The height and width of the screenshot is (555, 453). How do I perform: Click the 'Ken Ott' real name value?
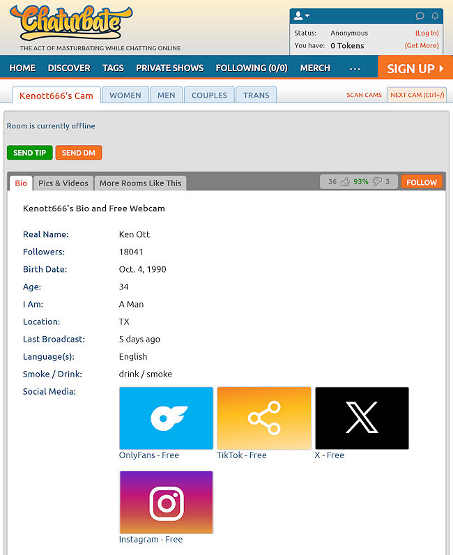(x=135, y=234)
